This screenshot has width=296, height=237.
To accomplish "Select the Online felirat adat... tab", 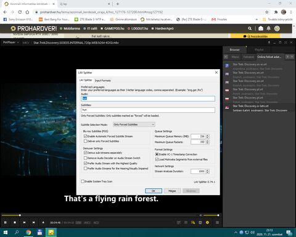I will pyautogui.click(x=269, y=57).
